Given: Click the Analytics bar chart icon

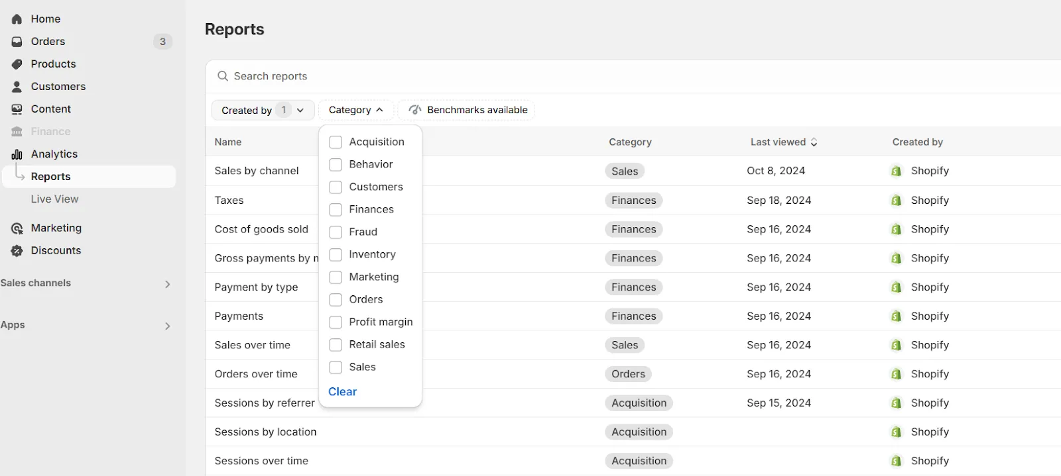Looking at the screenshot, I should [17, 154].
